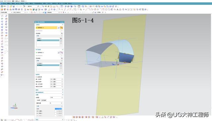Collapse the primary curves section chevron
Viewport: 212px width, 121px height.
[x=63, y=25]
